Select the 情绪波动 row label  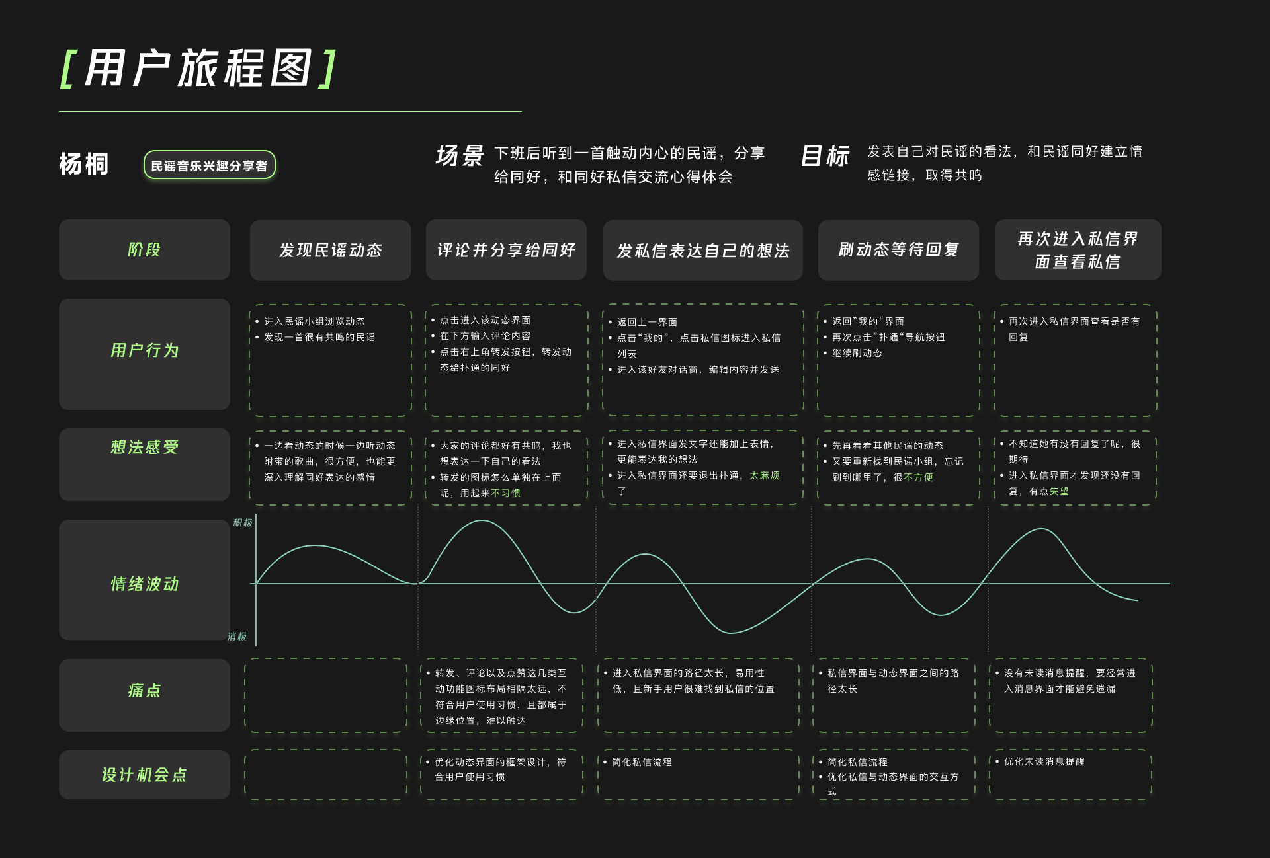click(x=144, y=584)
